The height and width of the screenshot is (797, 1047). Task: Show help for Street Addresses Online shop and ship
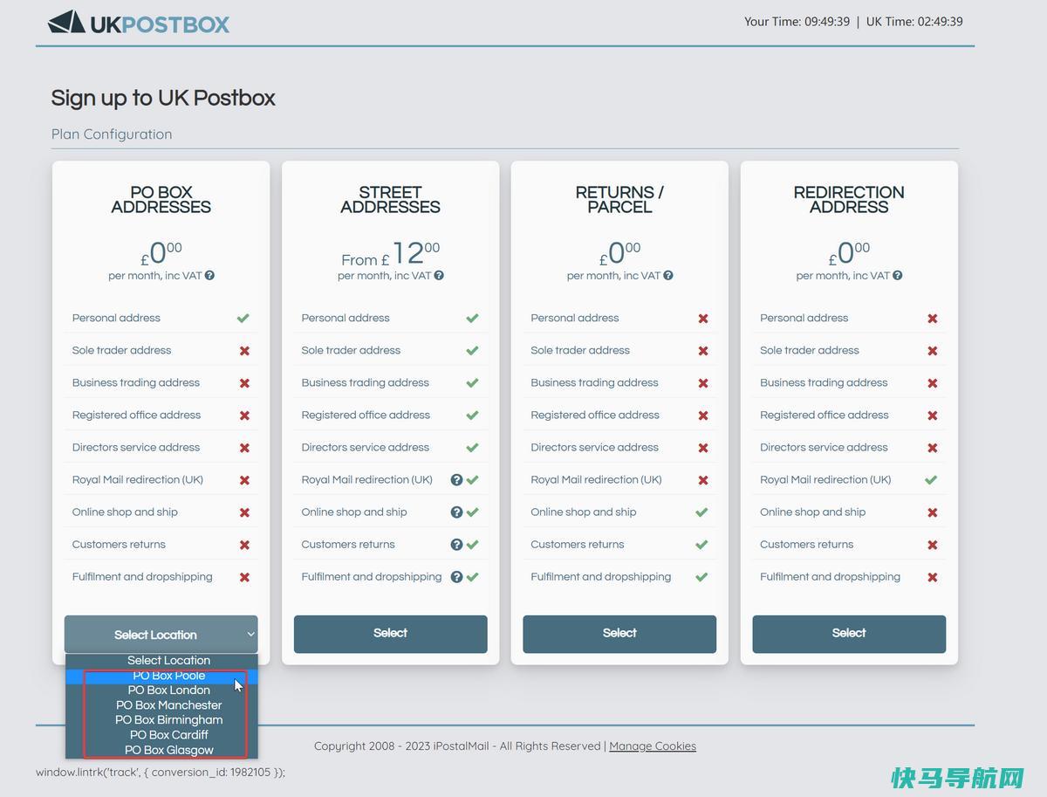[456, 512]
